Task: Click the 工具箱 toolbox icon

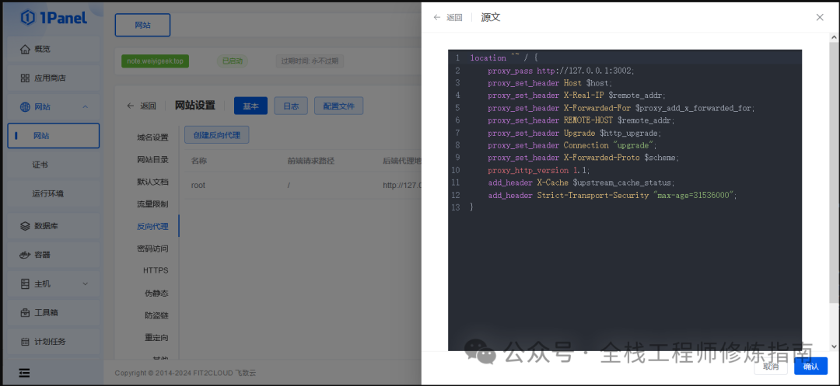Action: pos(25,313)
